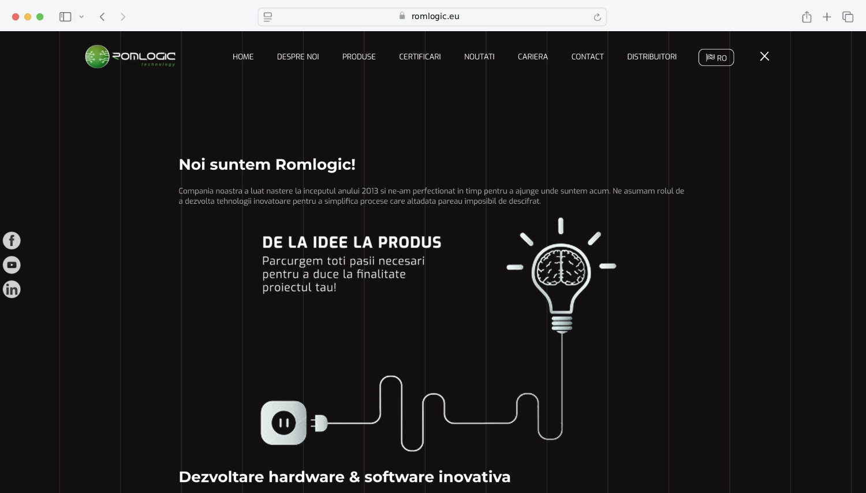Viewport: 866px width, 493px height.
Task: Open the NOUTATI menu item
Action: 479,57
